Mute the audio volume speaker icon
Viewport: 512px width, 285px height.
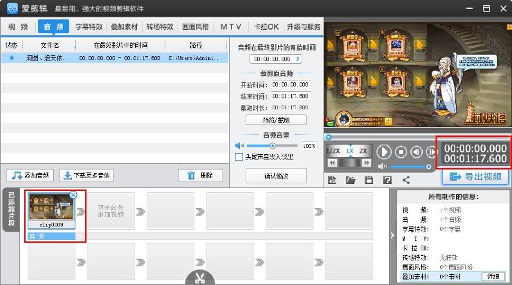[x=239, y=145]
